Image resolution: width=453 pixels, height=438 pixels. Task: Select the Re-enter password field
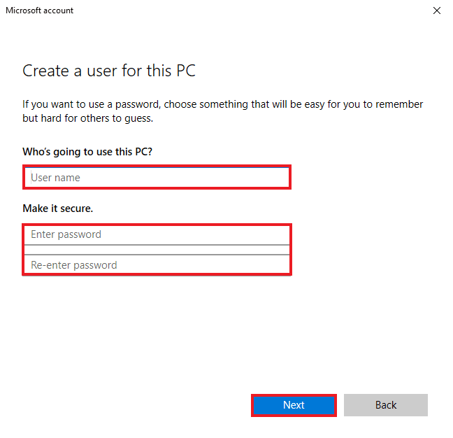(157, 265)
